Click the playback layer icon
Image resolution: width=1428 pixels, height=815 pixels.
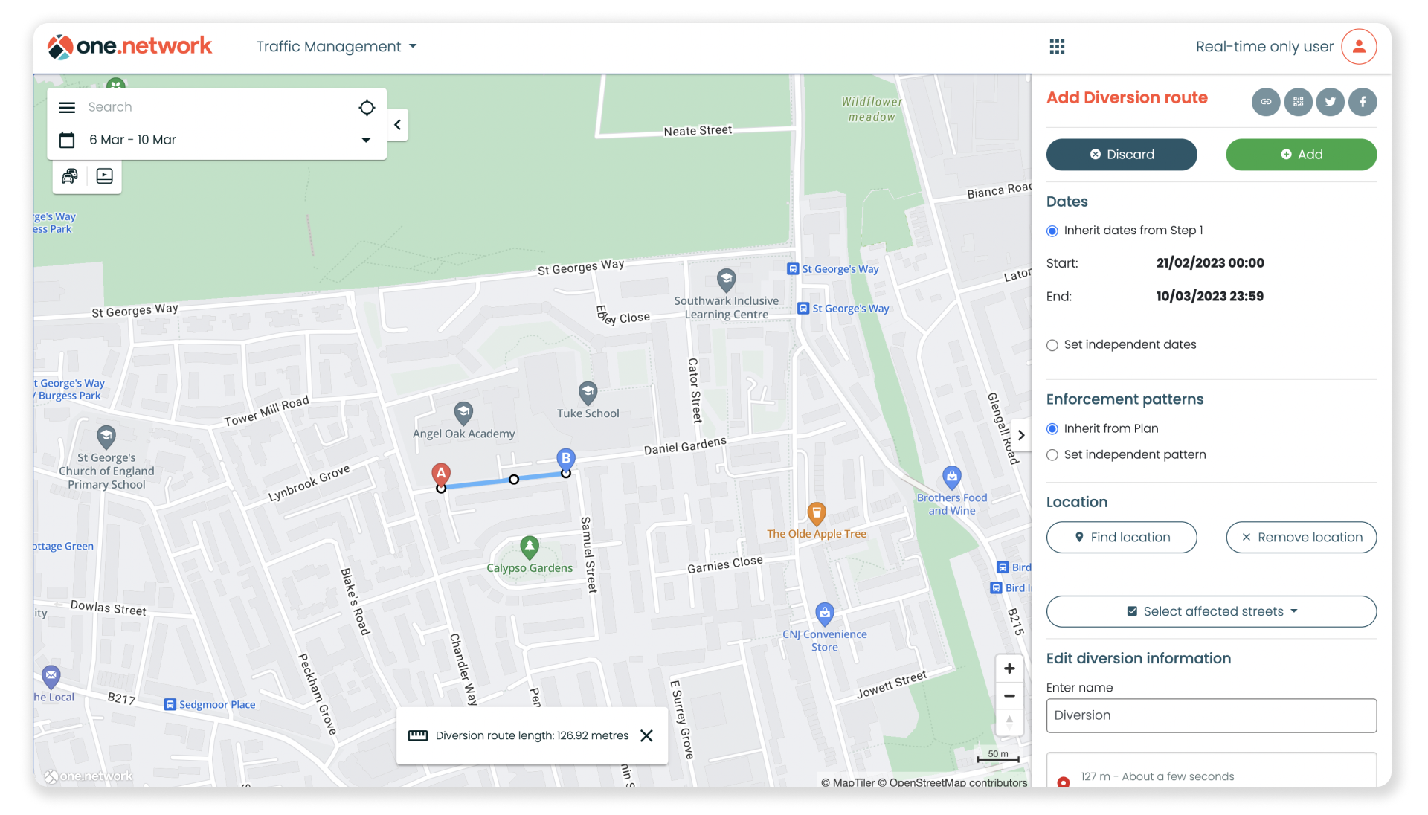105,176
